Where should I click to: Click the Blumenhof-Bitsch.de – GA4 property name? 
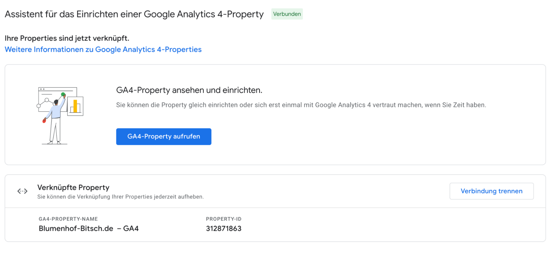89,229
